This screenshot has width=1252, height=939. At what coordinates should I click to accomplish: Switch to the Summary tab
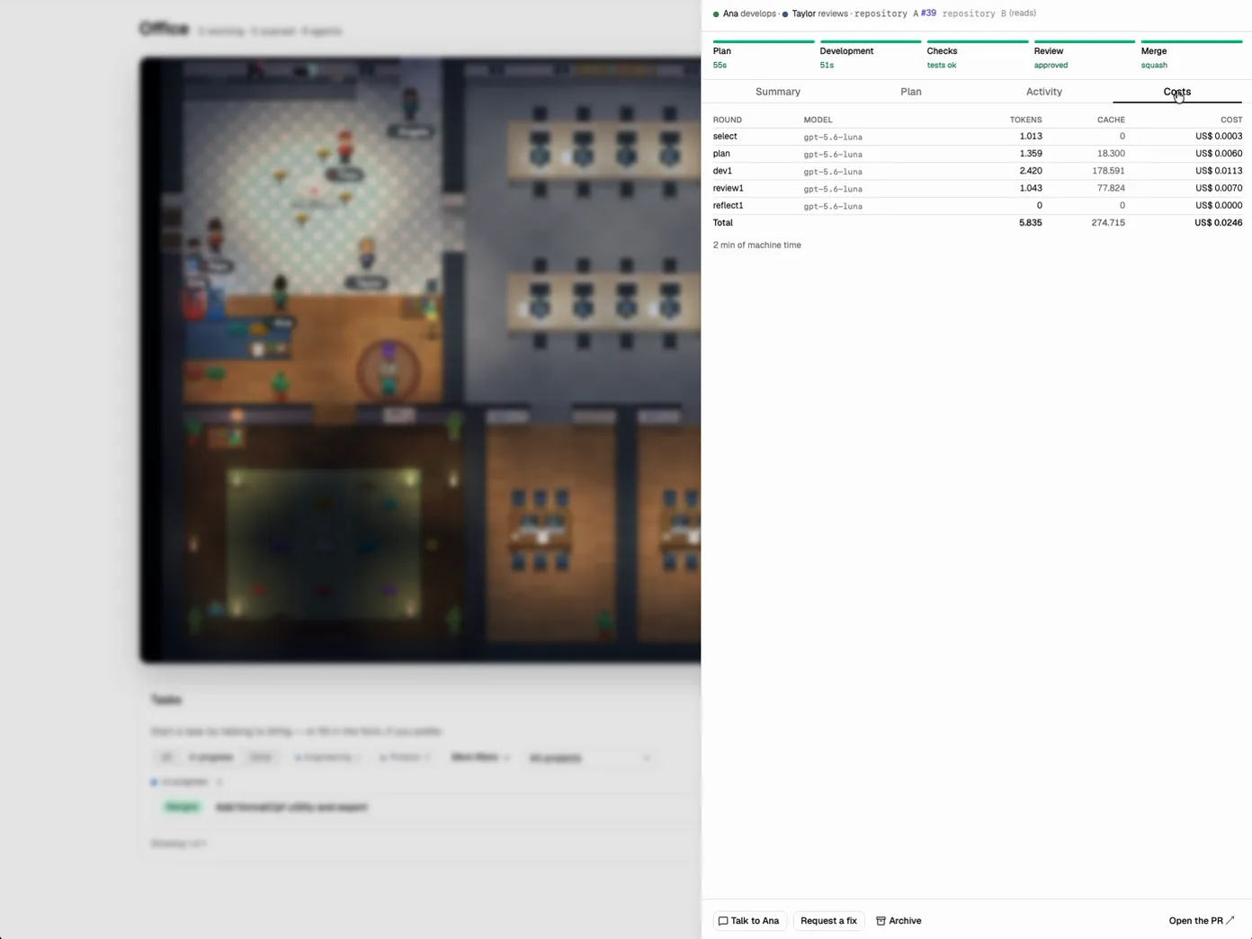777,92
